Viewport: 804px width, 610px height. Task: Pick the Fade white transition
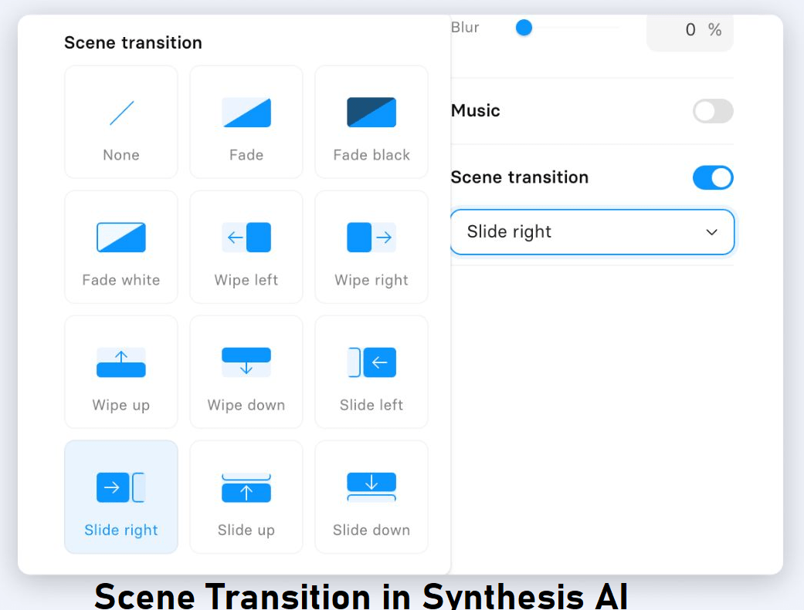tap(120, 247)
